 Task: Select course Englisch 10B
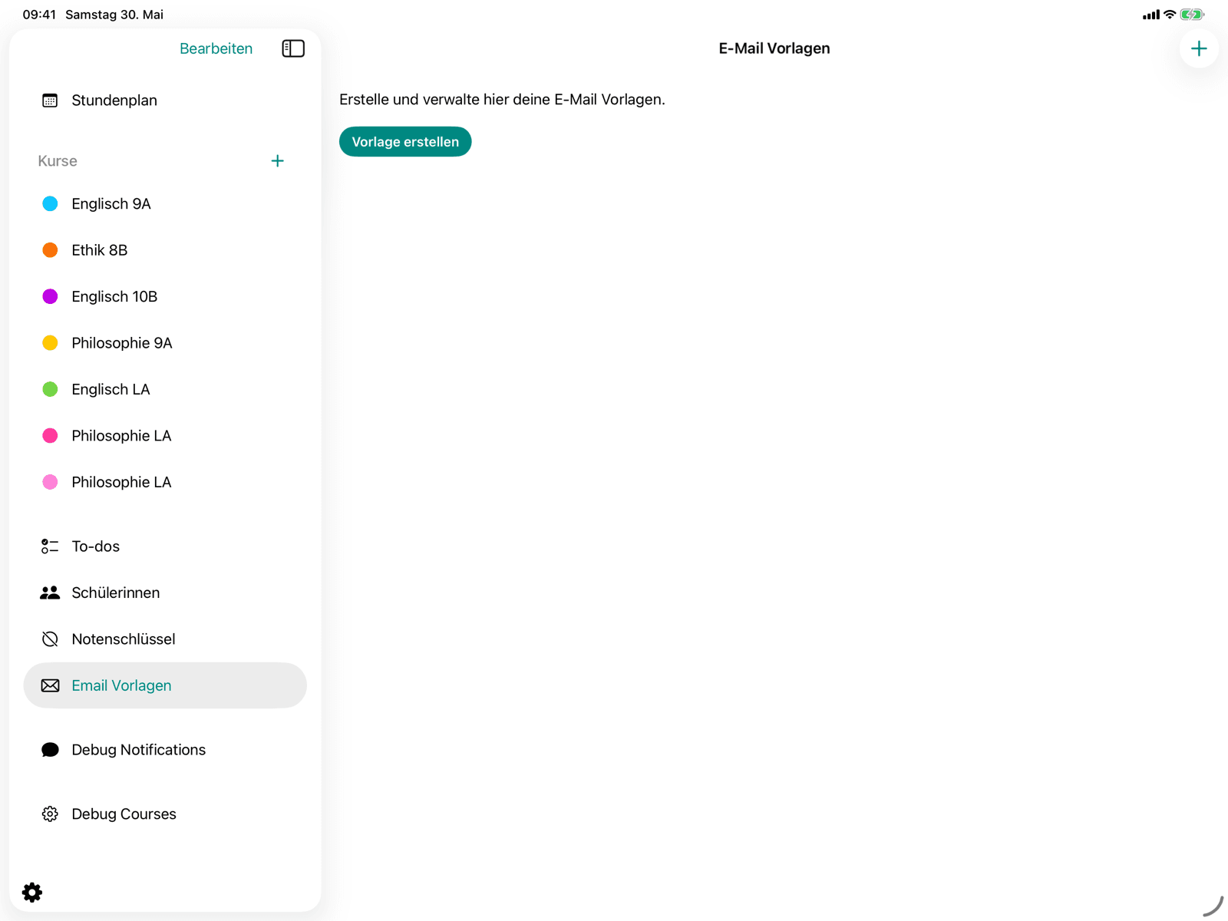165,297
